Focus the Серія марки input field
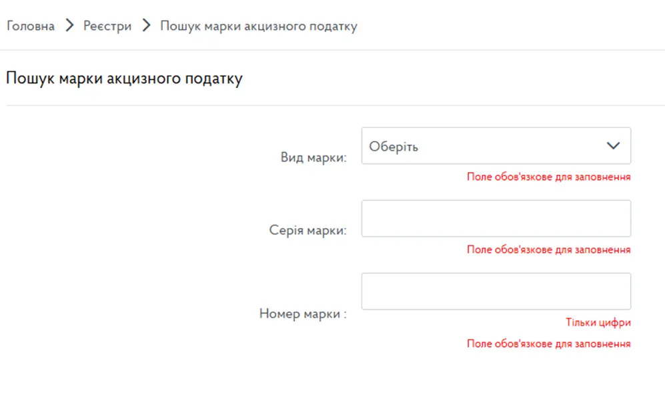Screen dimensions: 665x397 coord(496,218)
